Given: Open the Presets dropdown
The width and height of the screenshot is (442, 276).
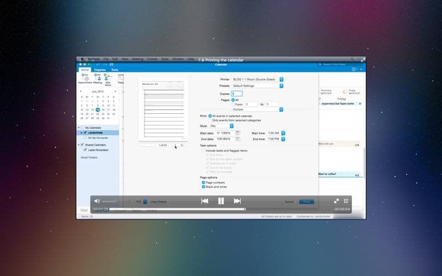Looking at the screenshot, I should (x=257, y=86).
